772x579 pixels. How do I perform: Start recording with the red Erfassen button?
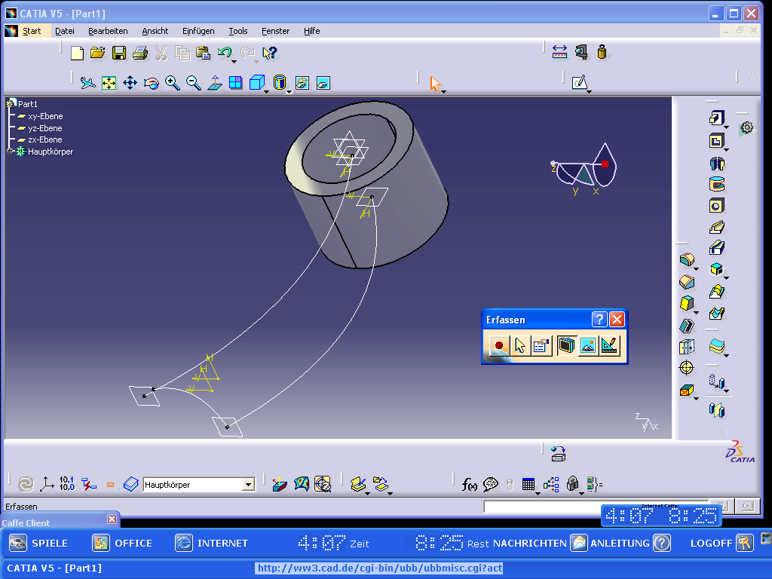click(x=499, y=345)
